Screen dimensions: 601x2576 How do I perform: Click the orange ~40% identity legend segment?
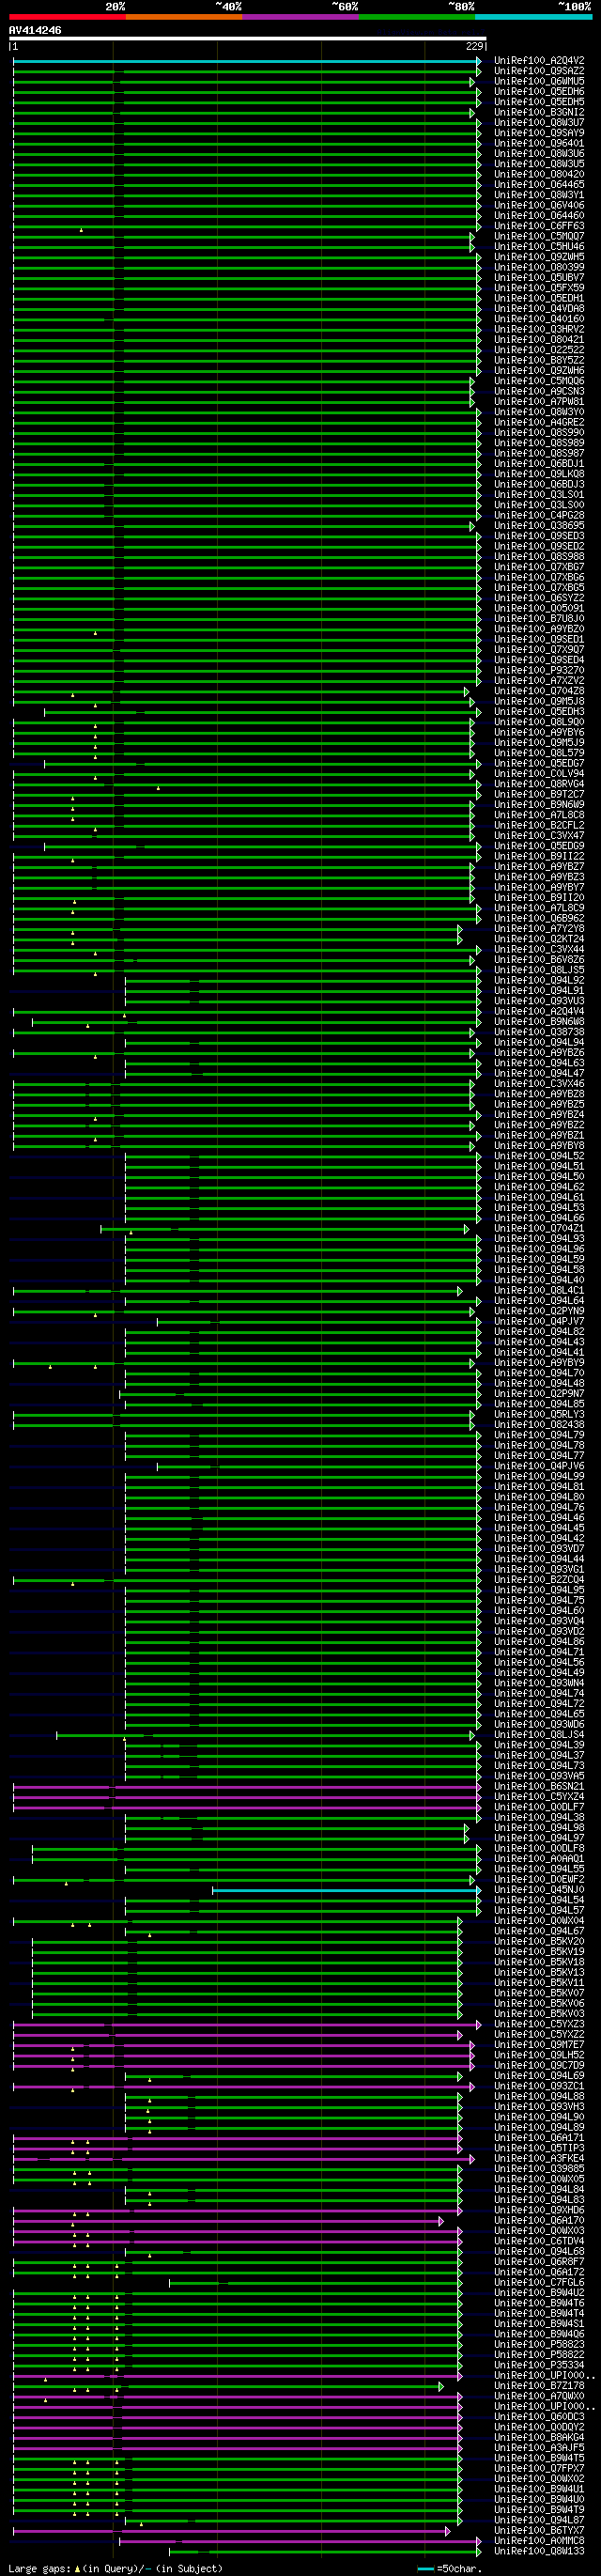pyautogui.click(x=184, y=17)
